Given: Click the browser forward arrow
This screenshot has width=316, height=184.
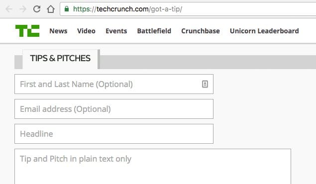Looking at the screenshot, I should click(23, 9).
